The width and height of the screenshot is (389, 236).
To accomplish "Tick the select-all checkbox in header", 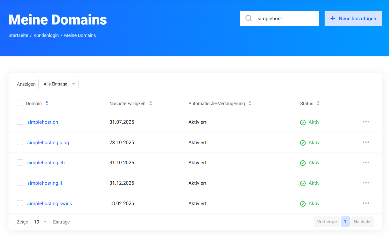I will tap(20, 103).
